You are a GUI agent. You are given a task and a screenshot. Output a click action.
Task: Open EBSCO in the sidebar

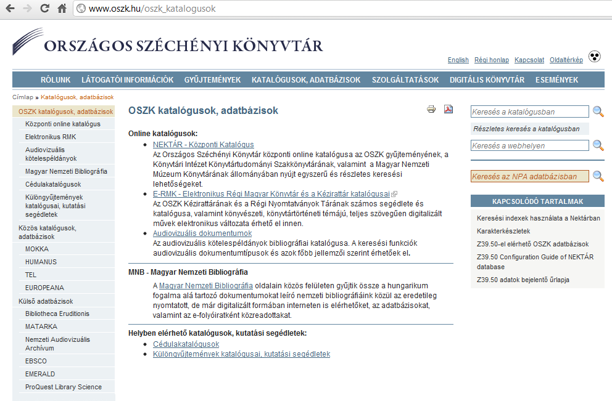coord(36,361)
